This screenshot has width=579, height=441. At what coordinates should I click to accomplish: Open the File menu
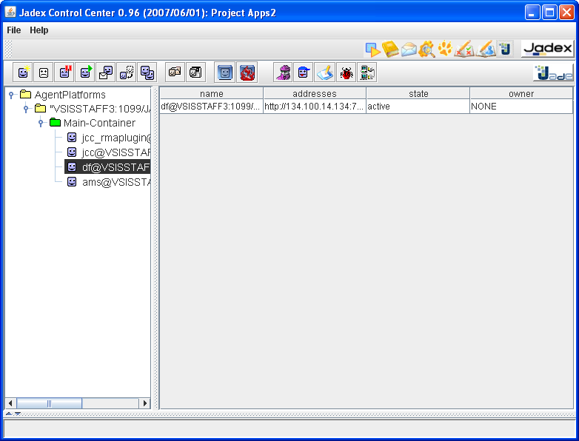[x=13, y=30]
